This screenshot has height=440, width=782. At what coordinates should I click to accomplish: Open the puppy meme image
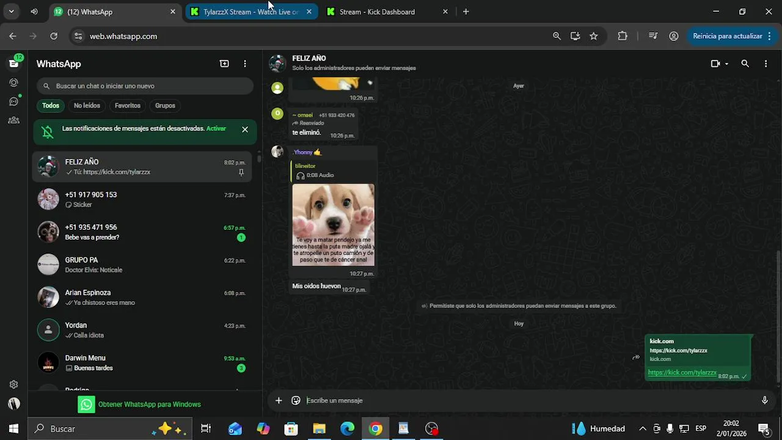pos(333,225)
